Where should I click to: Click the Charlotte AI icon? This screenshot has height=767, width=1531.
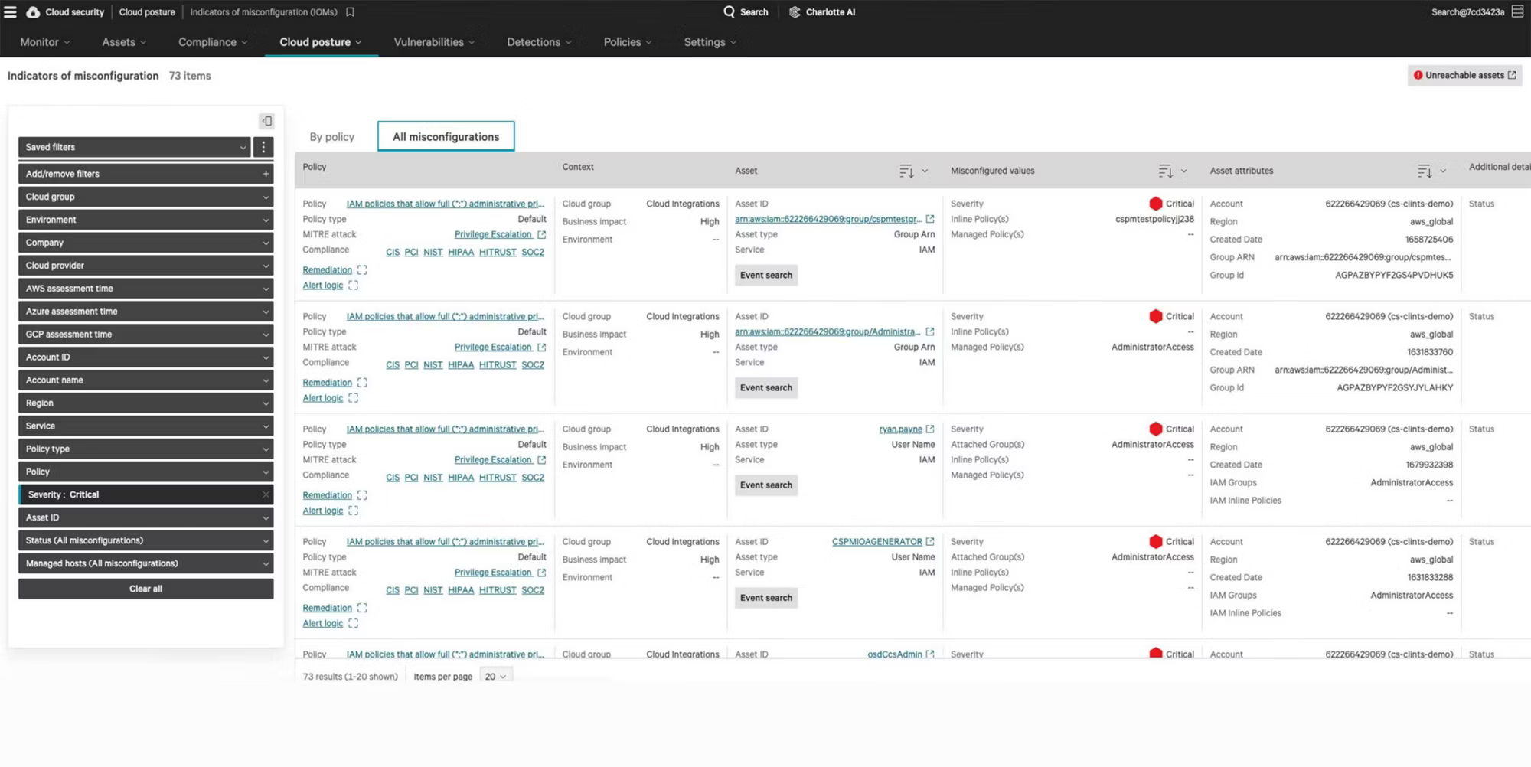(x=795, y=12)
